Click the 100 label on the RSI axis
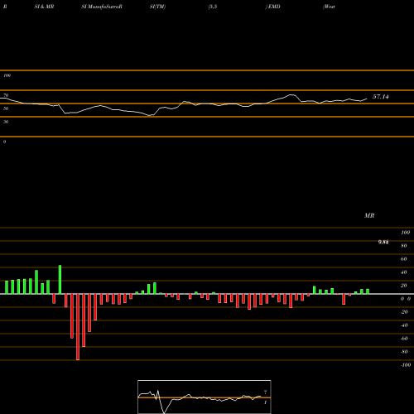The image size is (414, 414). pyautogui.click(x=7, y=75)
